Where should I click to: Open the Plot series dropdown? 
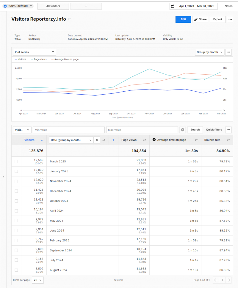pos(35,52)
